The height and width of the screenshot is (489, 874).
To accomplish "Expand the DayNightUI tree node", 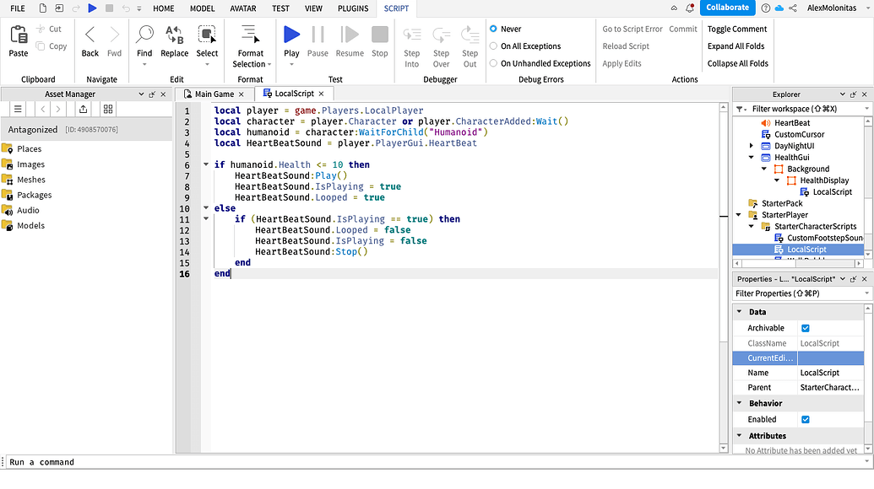I will point(752,146).
